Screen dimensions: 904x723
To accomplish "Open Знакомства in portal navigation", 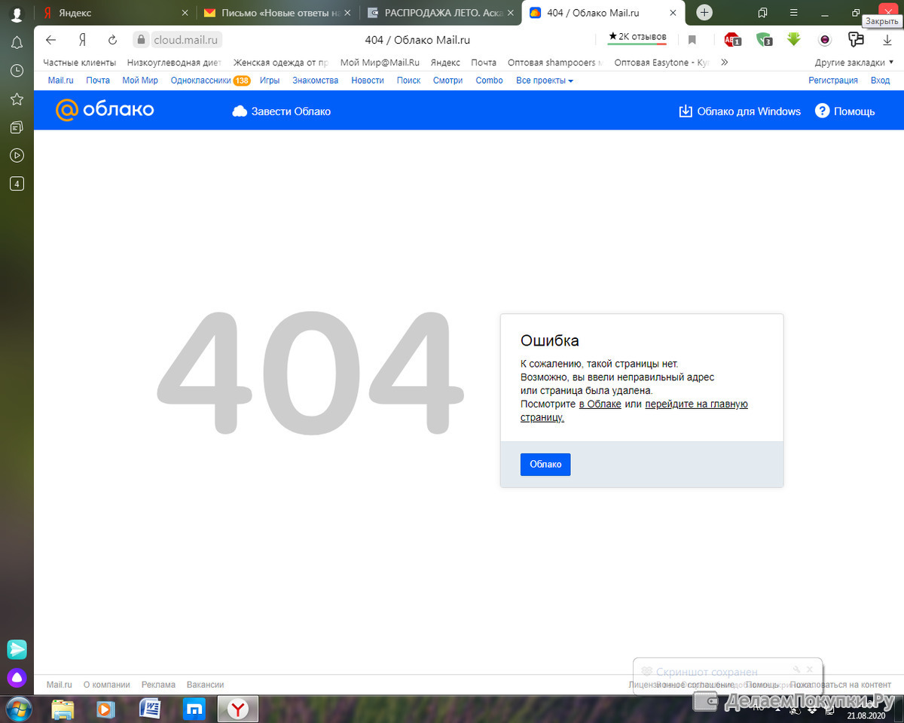I will point(316,81).
